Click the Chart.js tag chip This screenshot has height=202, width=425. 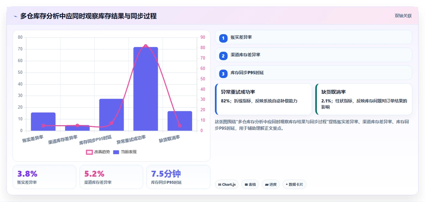click(227, 184)
